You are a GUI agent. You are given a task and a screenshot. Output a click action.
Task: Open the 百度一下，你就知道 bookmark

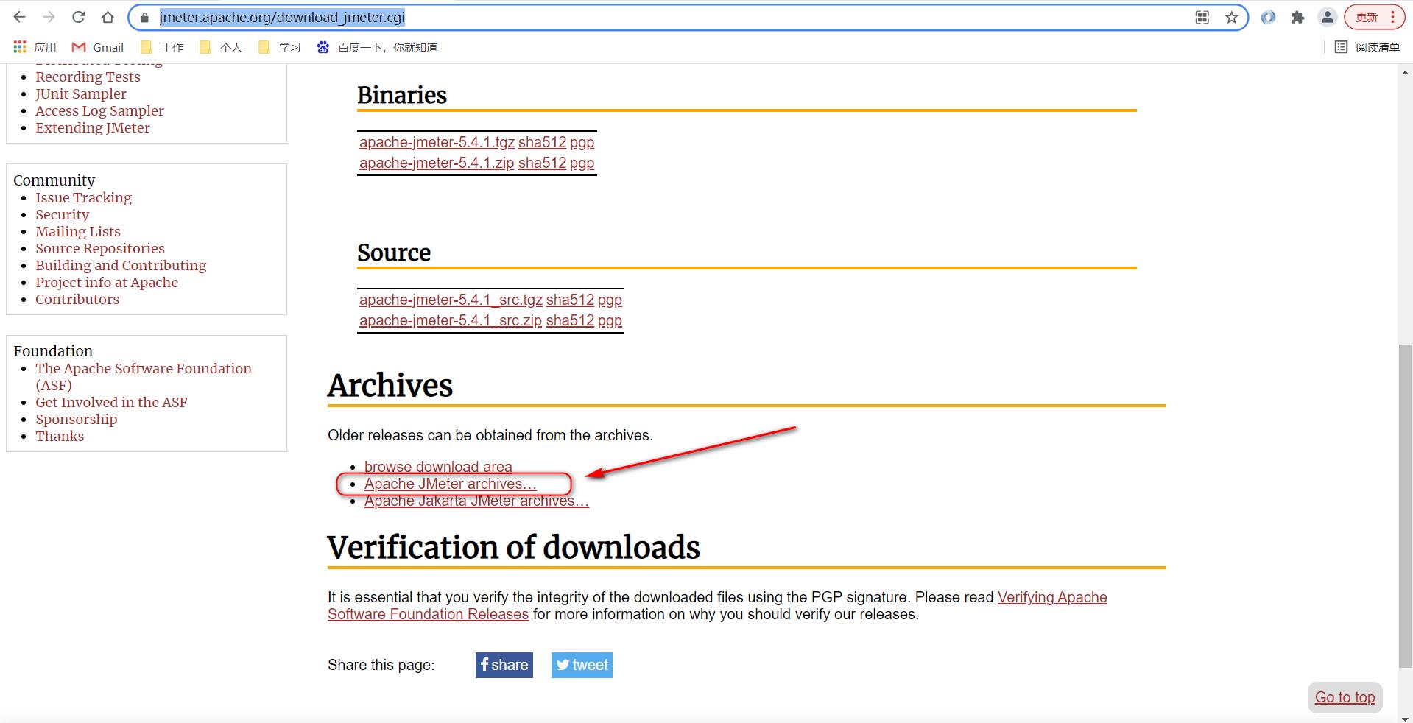[377, 47]
